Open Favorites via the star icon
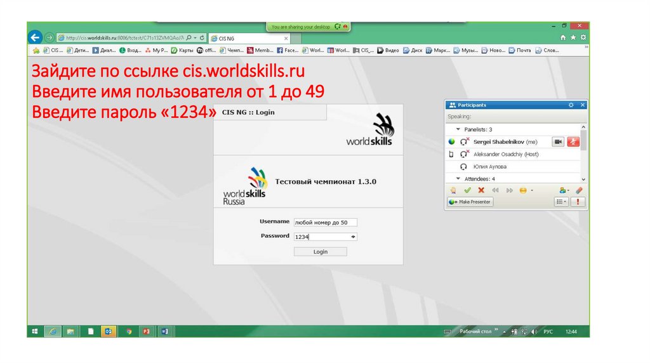The image size is (650, 364). click(573, 37)
